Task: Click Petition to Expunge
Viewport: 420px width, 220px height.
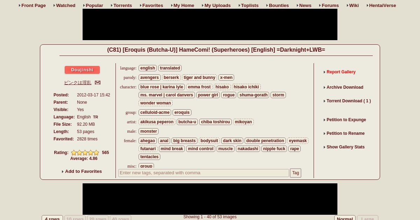Action: (346, 120)
